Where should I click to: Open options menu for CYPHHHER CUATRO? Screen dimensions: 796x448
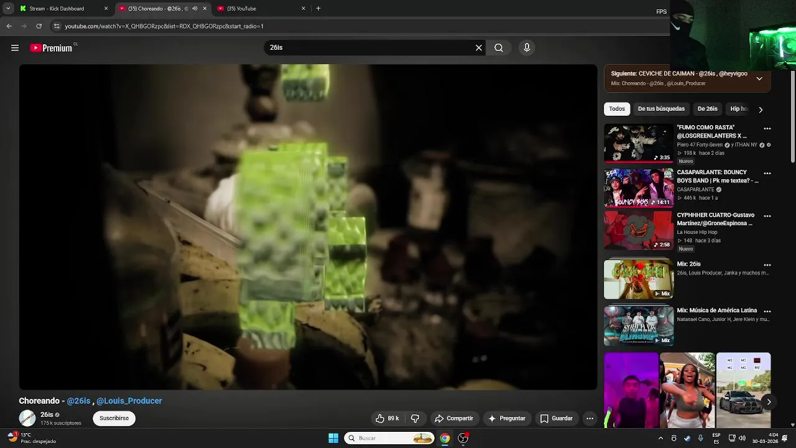click(767, 217)
